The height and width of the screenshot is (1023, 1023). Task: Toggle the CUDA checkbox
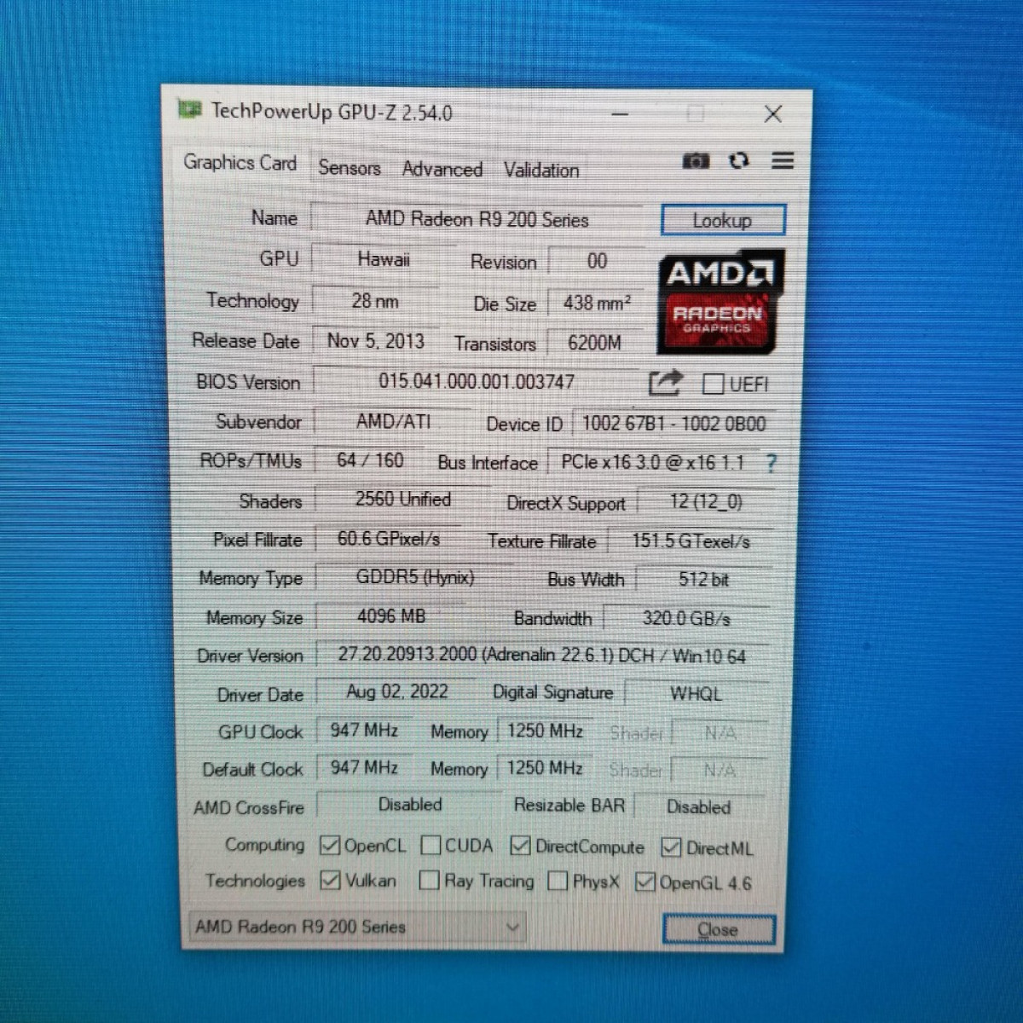coord(431,845)
